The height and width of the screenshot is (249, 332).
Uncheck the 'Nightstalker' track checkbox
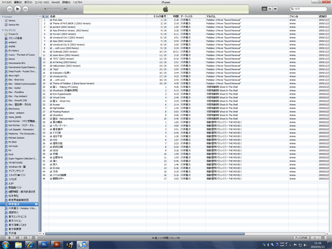tap(51, 108)
